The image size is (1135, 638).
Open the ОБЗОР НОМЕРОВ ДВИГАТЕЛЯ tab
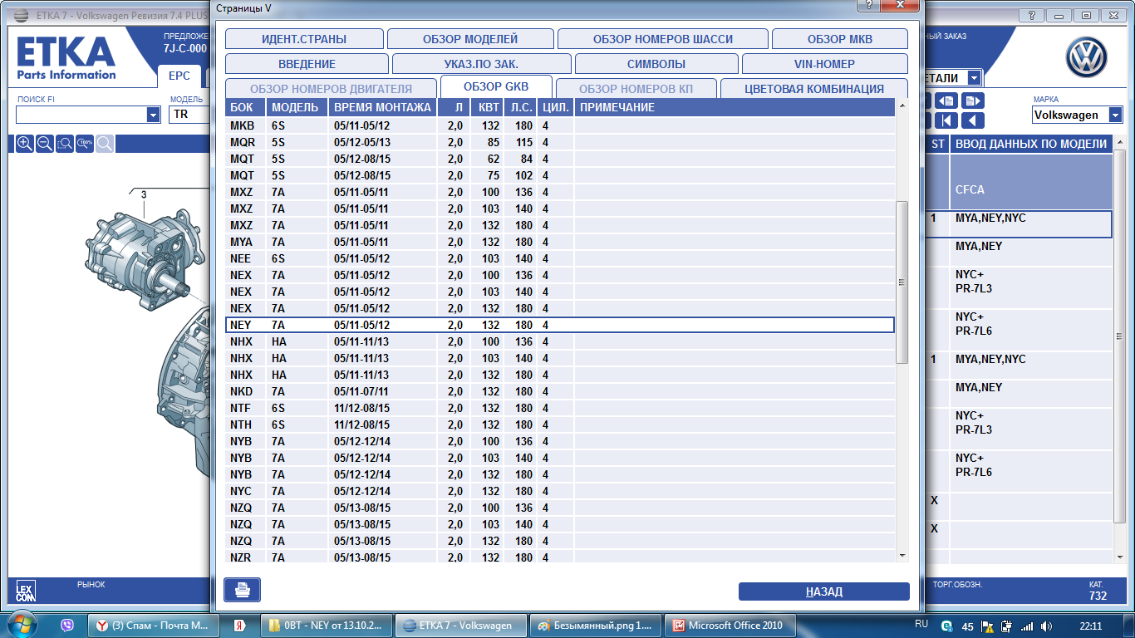click(x=331, y=89)
